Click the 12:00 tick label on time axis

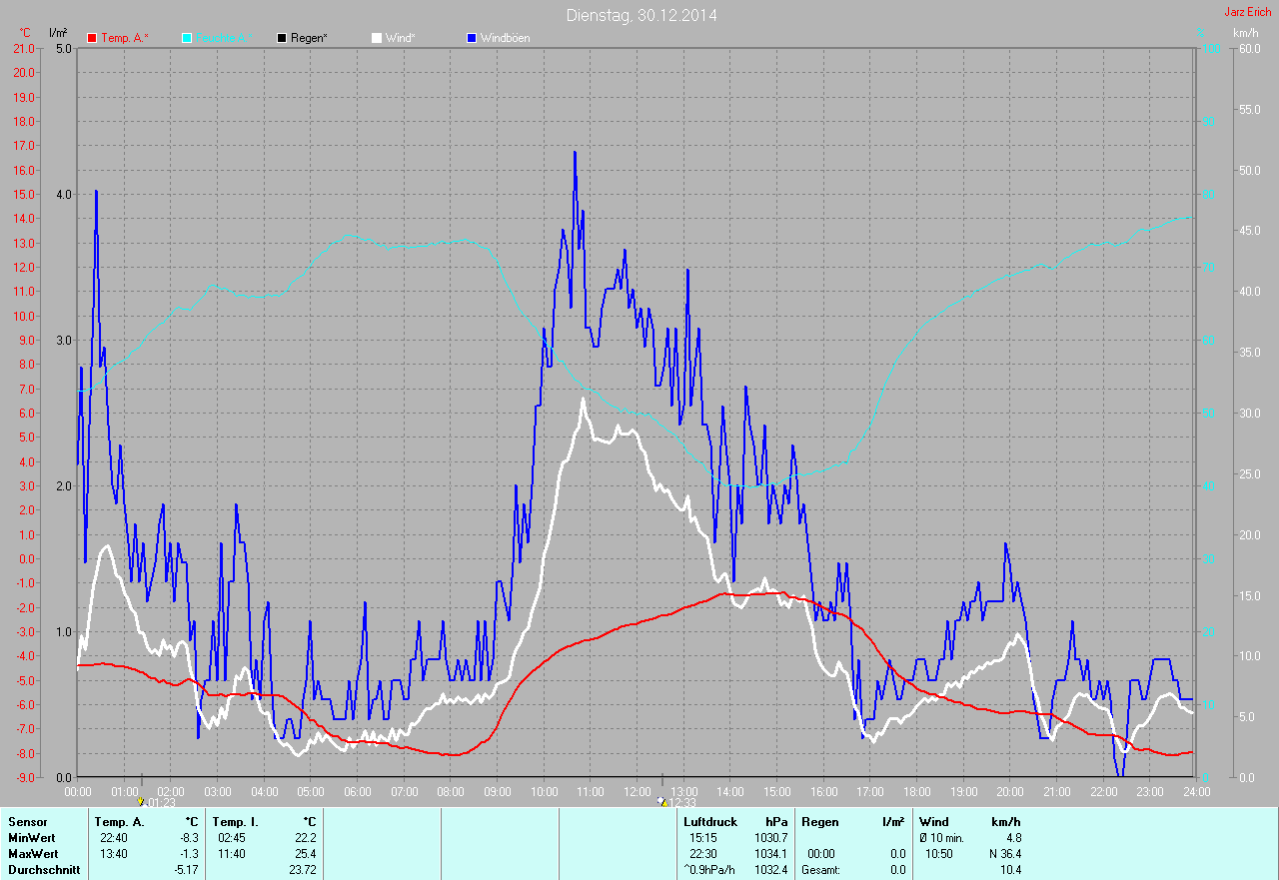(637, 791)
